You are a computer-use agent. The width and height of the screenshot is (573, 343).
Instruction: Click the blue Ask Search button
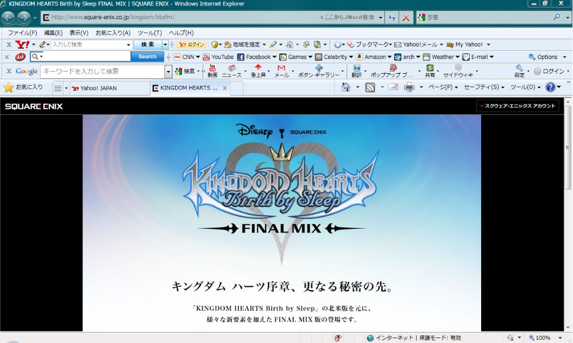[x=147, y=57]
